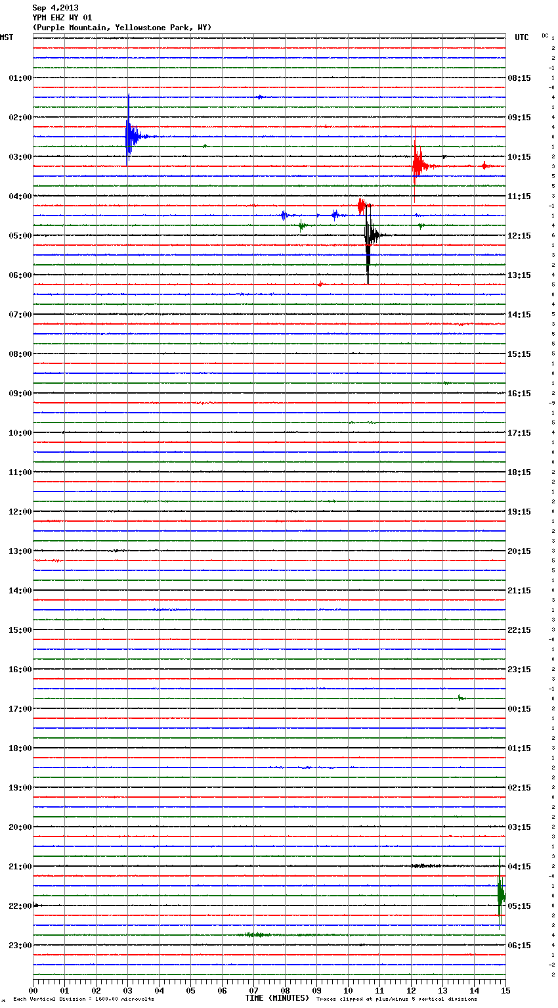Click the "14:15" UTC time label
558x1008 pixels.
pyautogui.click(x=519, y=314)
